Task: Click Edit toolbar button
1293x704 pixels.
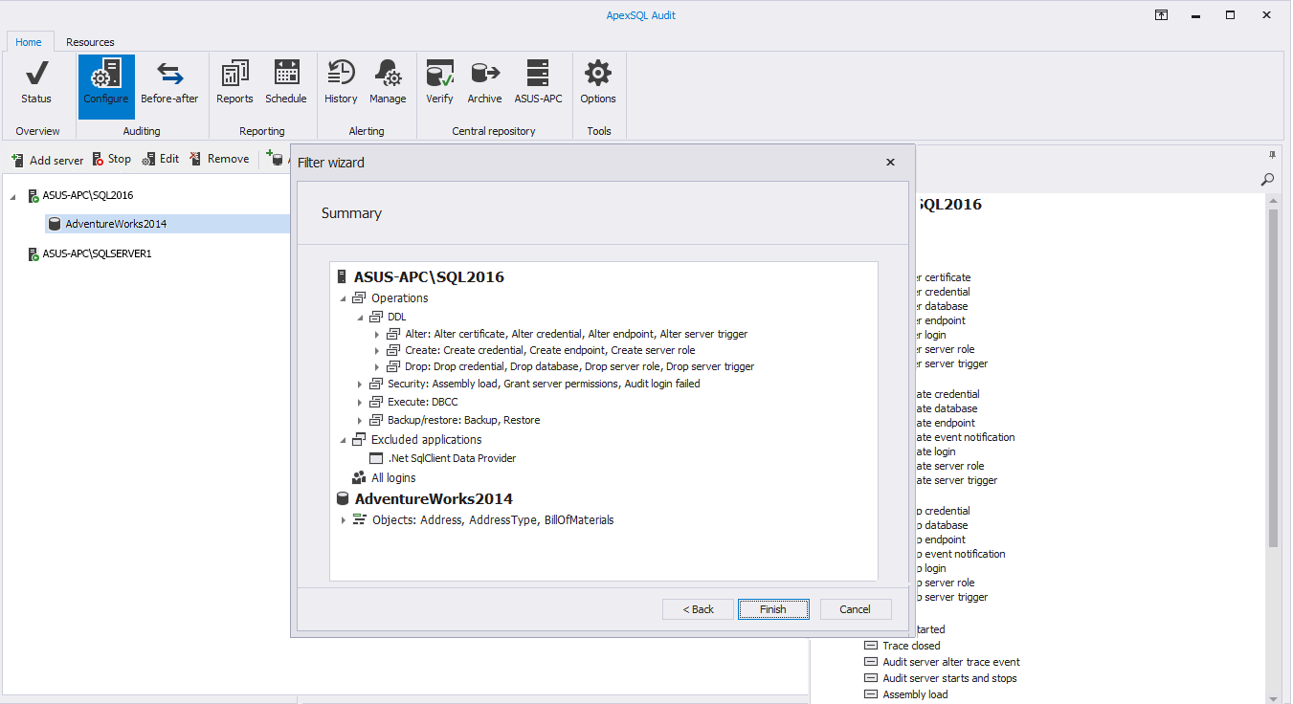Action: click(161, 159)
